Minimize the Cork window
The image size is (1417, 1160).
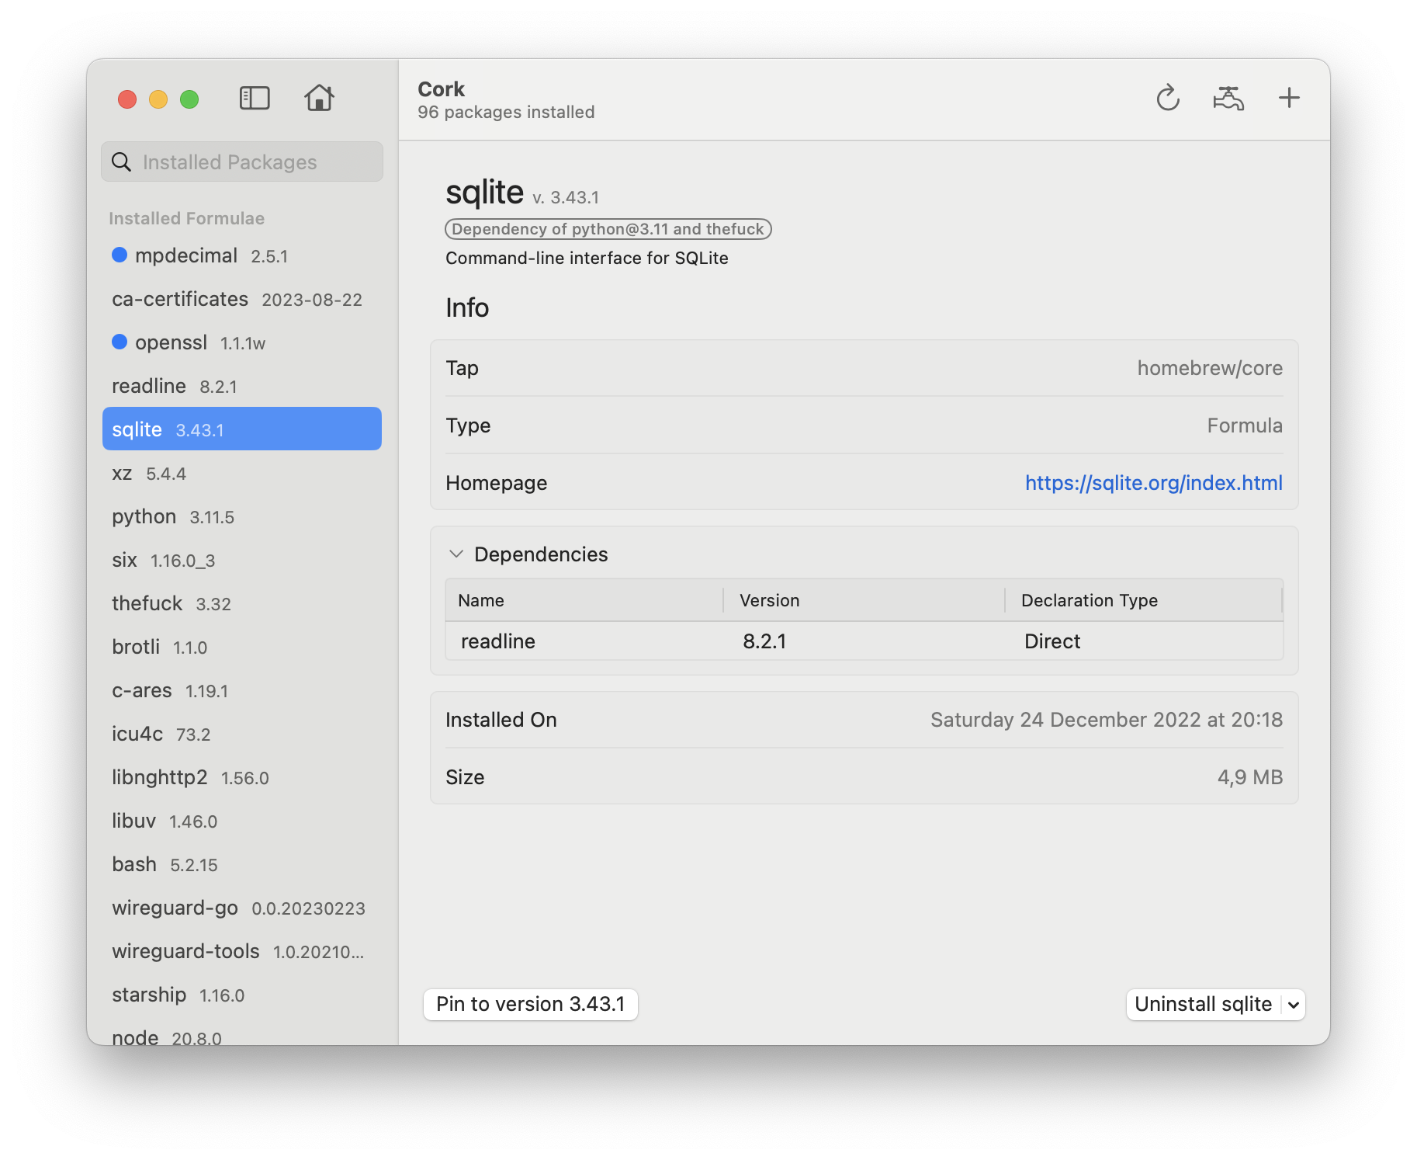coord(158,99)
